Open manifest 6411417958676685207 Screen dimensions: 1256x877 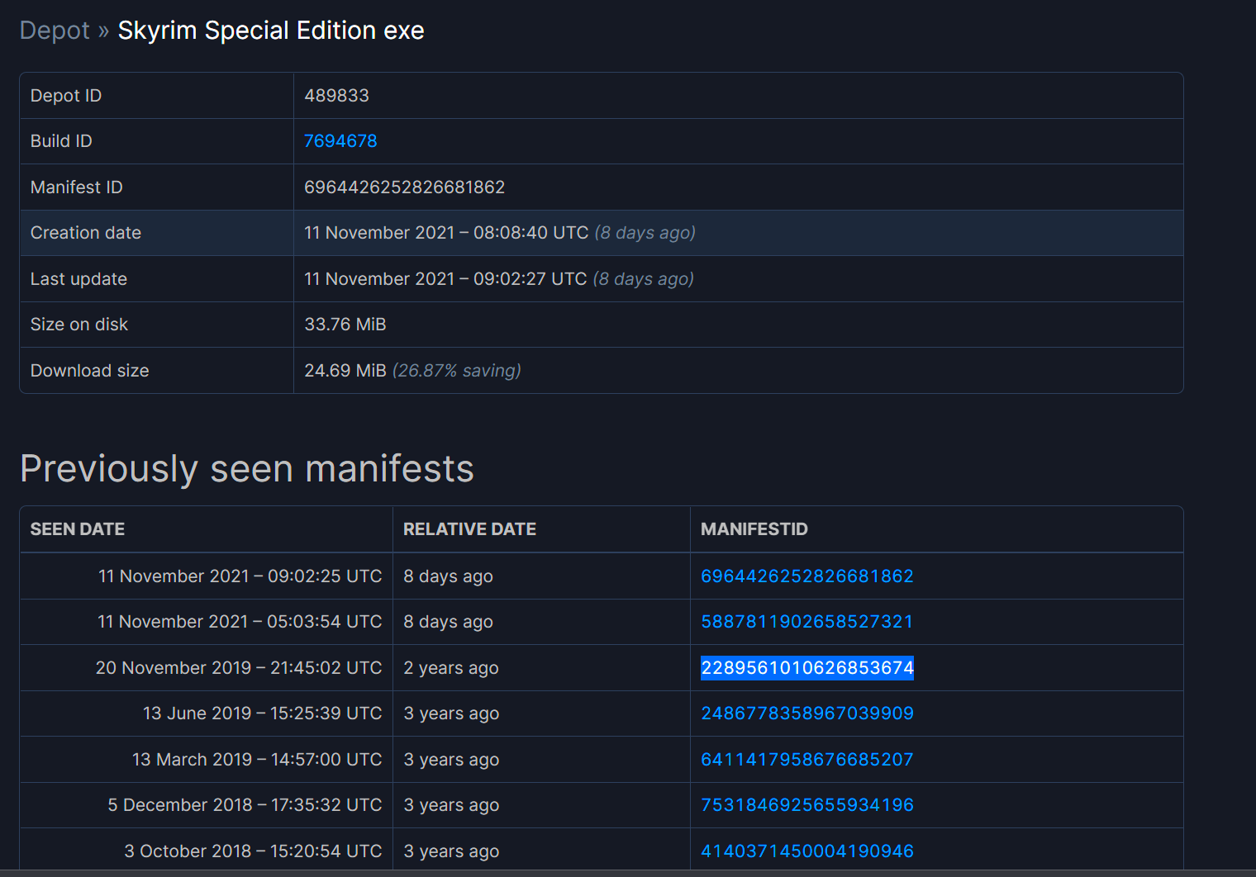click(807, 760)
